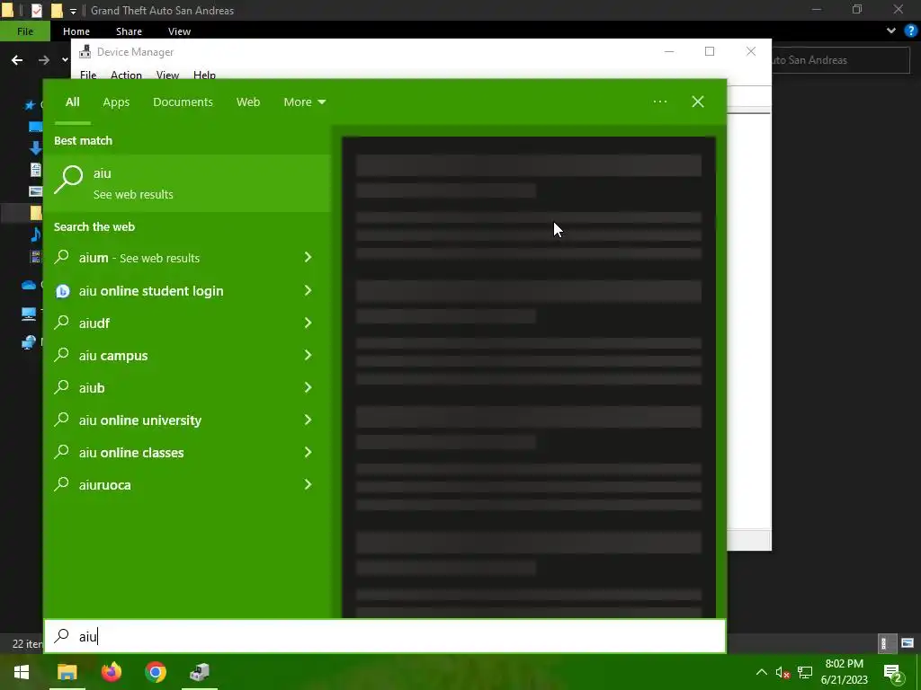The width and height of the screenshot is (921, 690).
Task: Launch Google Chrome from the taskbar
Action: coord(155,672)
